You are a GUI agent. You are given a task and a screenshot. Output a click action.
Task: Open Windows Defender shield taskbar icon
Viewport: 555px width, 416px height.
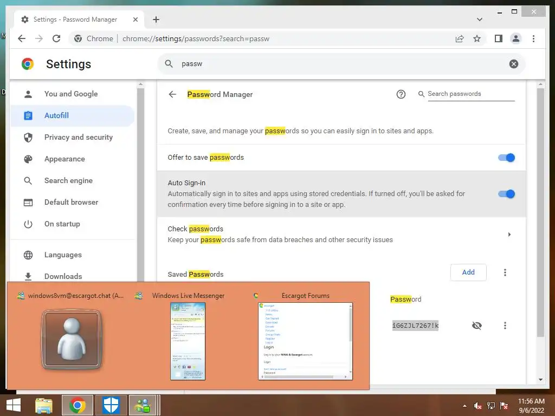coord(111,405)
